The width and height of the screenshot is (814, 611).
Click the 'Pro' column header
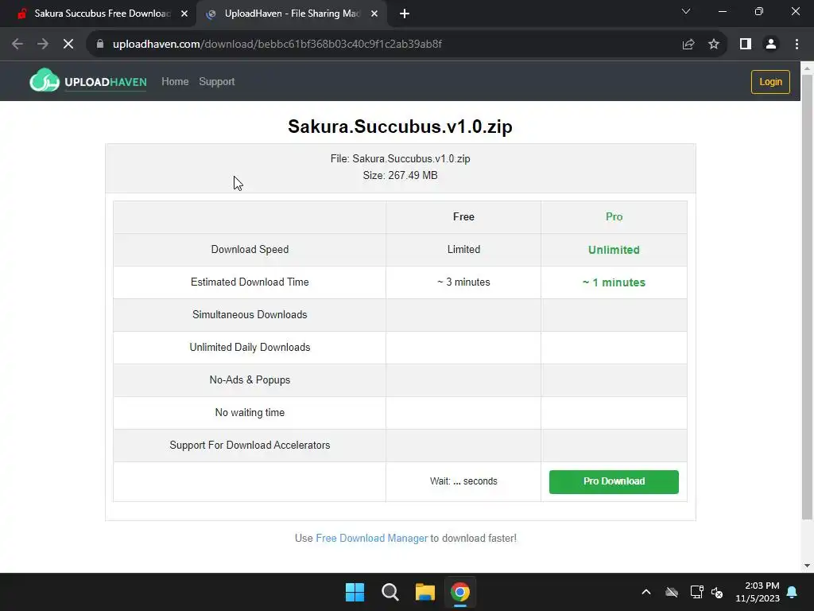click(614, 216)
